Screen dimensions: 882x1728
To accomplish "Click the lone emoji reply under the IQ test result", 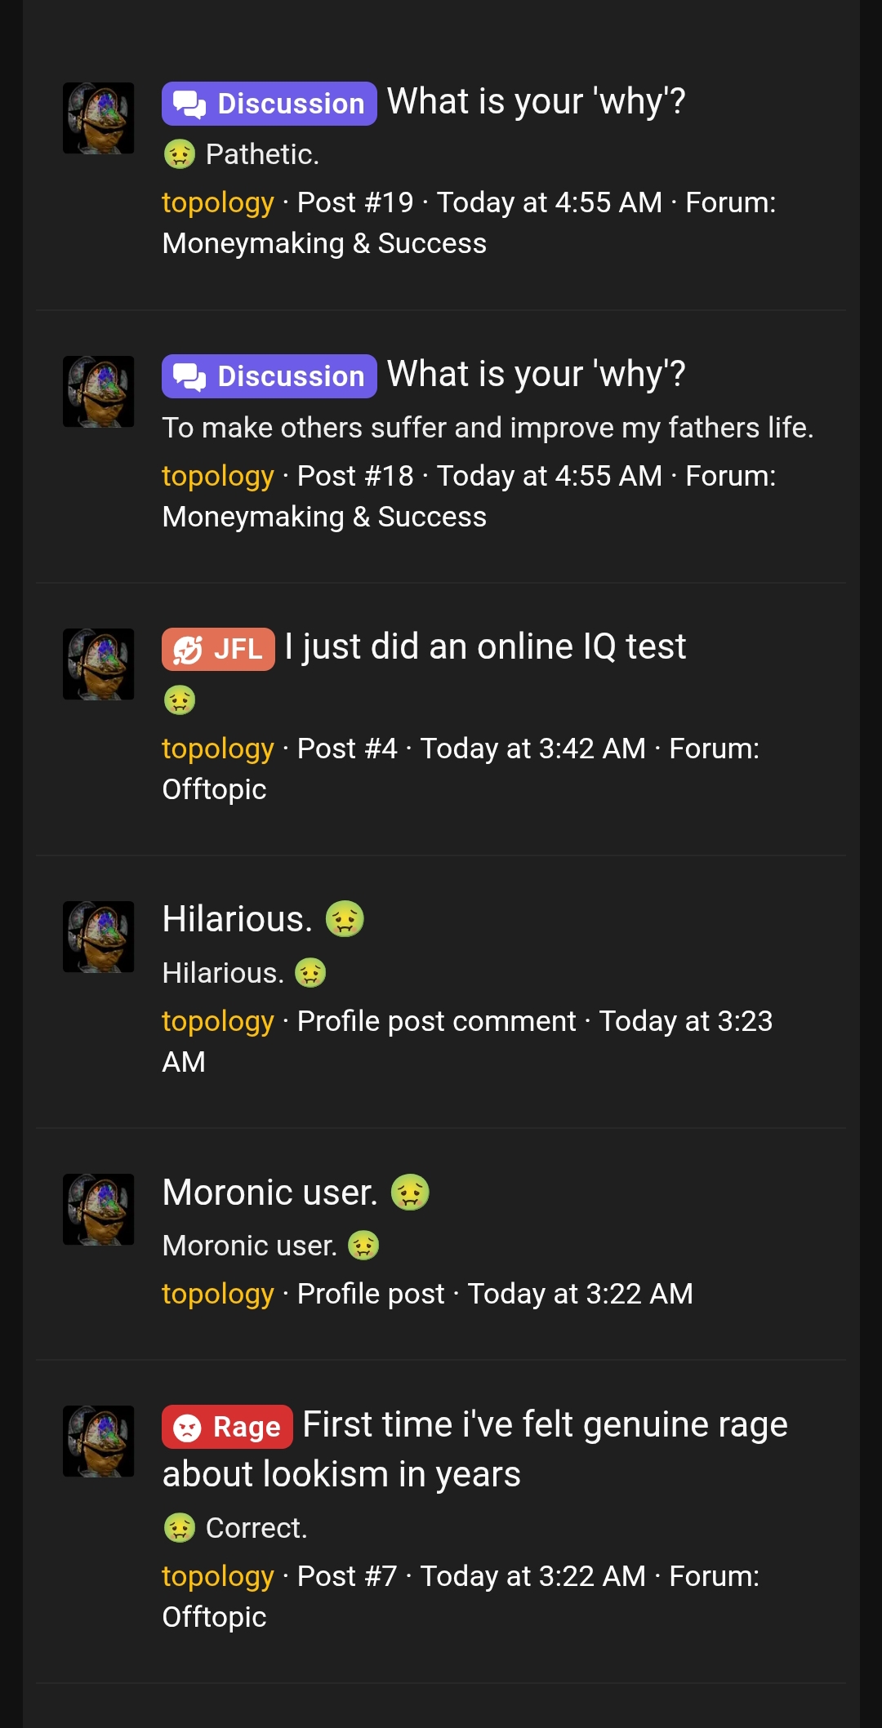I will [178, 700].
